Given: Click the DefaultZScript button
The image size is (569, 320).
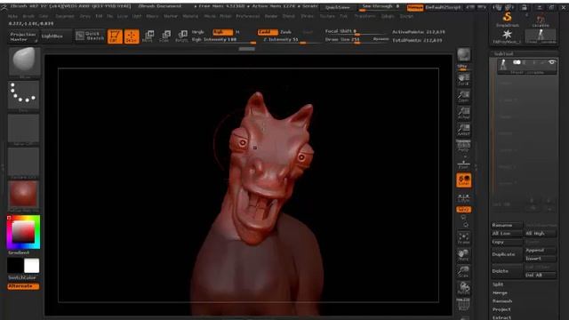Looking at the screenshot, I should click(444, 8).
